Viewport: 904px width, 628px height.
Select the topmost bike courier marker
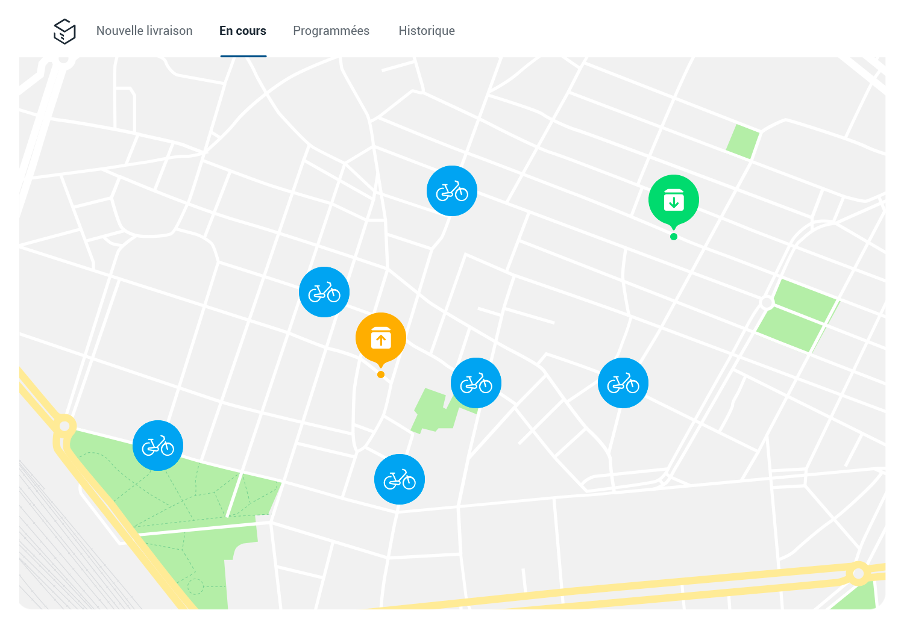[452, 191]
